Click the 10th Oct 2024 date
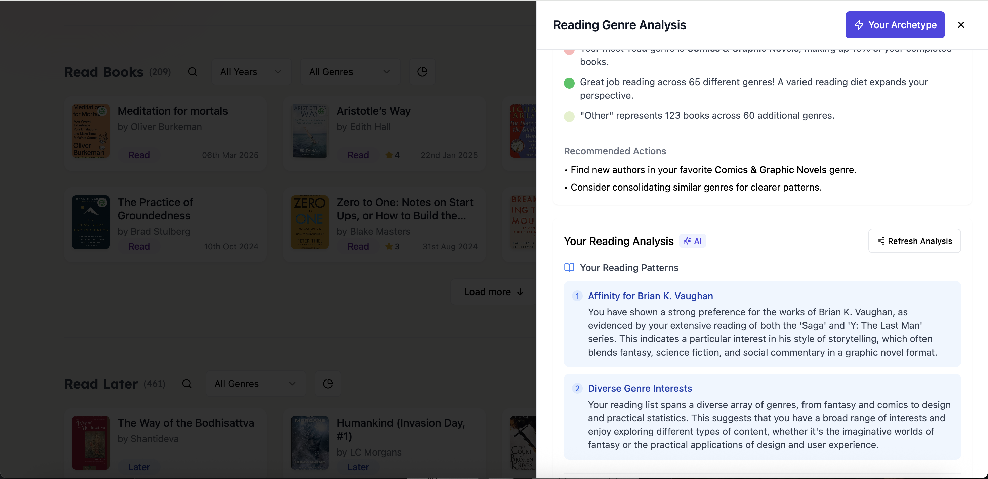 (231, 246)
